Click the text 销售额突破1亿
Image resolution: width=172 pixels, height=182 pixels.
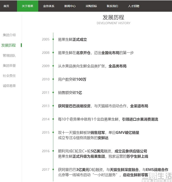pyautogui.click(x=70, y=93)
